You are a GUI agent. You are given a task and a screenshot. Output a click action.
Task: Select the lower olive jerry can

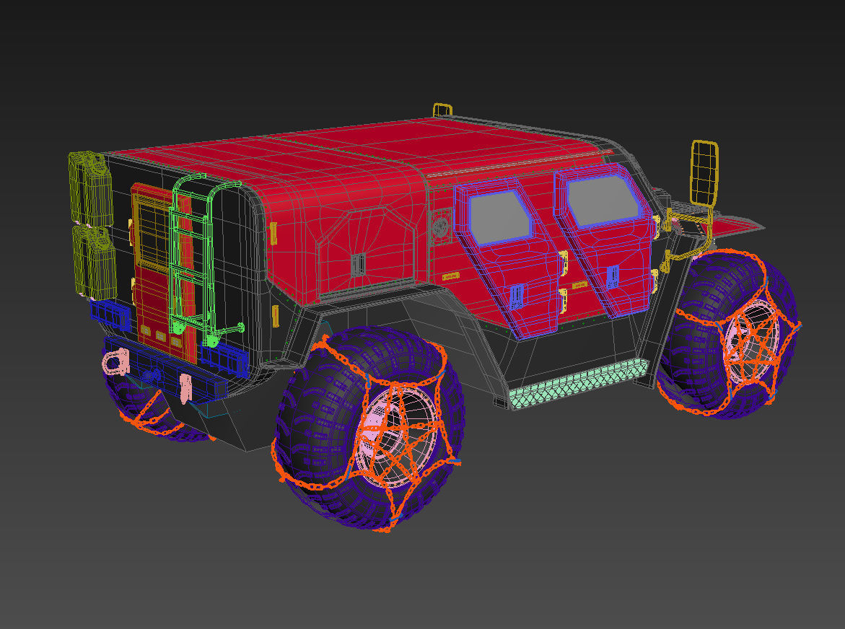click(x=95, y=263)
